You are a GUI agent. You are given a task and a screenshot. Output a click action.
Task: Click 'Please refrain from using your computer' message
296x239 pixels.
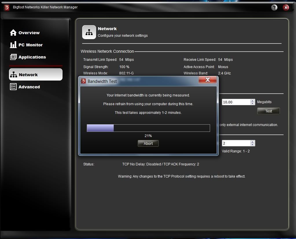[x=148, y=104]
